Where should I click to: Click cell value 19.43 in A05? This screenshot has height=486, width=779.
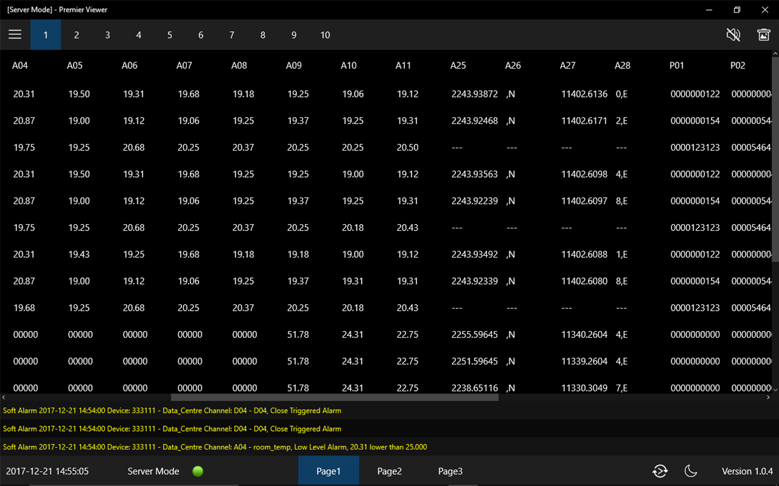point(79,254)
